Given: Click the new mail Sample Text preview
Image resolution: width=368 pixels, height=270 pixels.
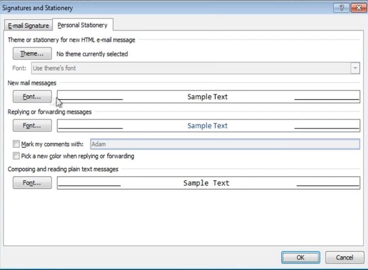Looking at the screenshot, I should tap(208, 97).
